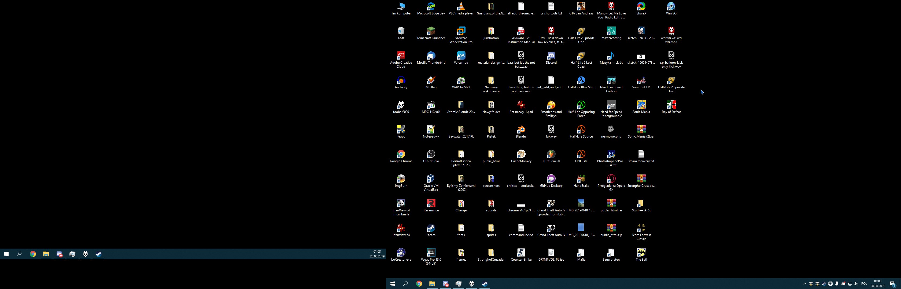Select the Oracle VM VirtualBox icon
901x289 pixels.
coord(431,183)
